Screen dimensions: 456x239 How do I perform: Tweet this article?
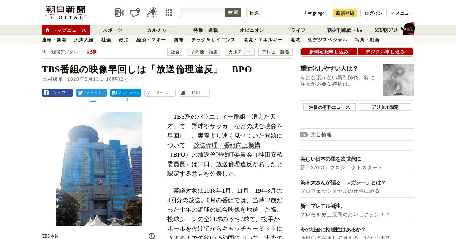pyautogui.click(x=92, y=93)
